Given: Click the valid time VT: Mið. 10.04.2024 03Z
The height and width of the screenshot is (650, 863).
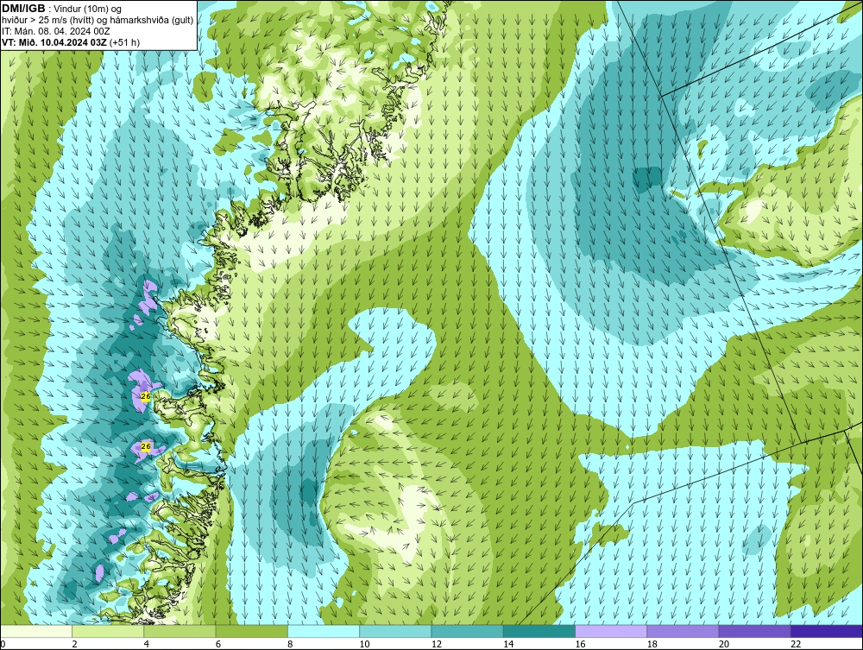Looking at the screenshot, I should pyautogui.click(x=54, y=42).
